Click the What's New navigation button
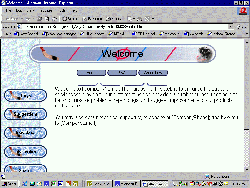 point(153,73)
